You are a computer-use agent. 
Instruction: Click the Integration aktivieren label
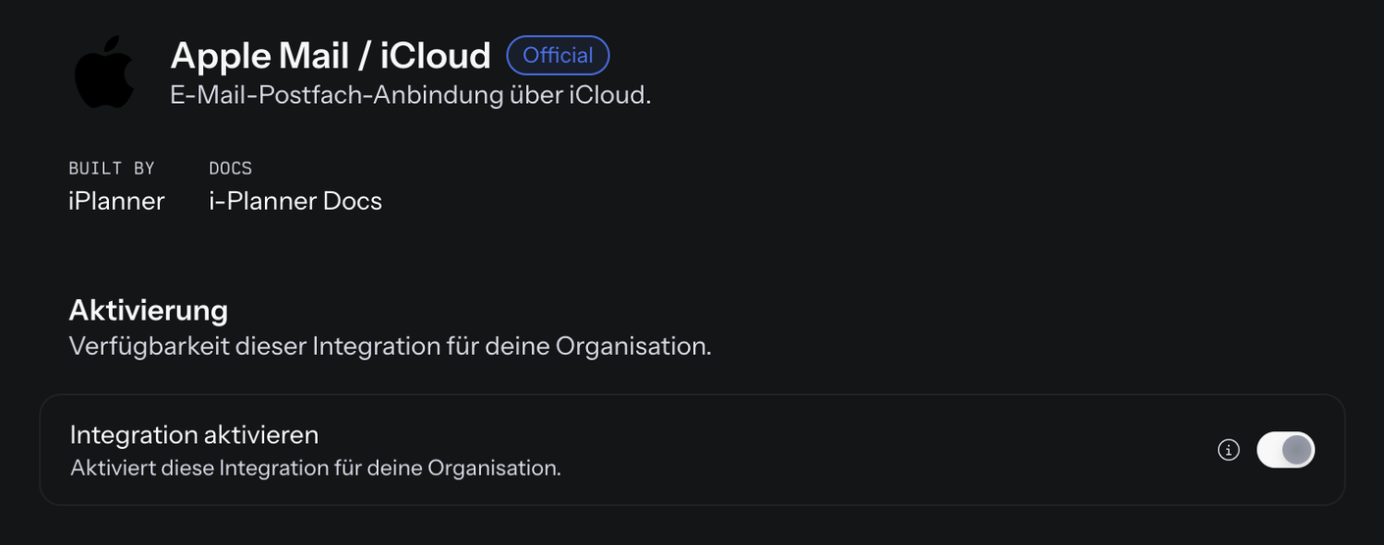[194, 434]
